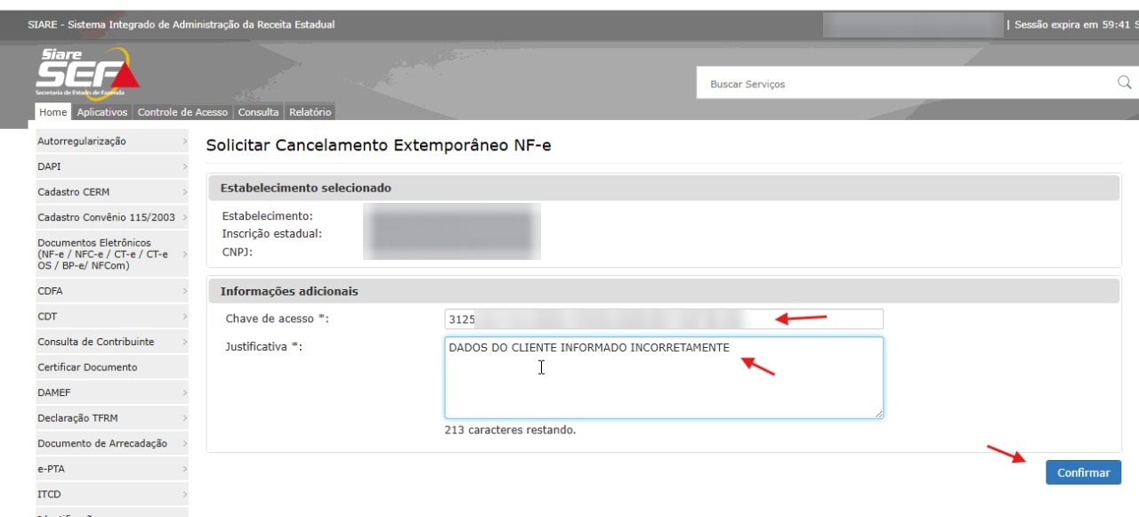Open Consulta de Contribuinte sidebar menu

(x=112, y=342)
